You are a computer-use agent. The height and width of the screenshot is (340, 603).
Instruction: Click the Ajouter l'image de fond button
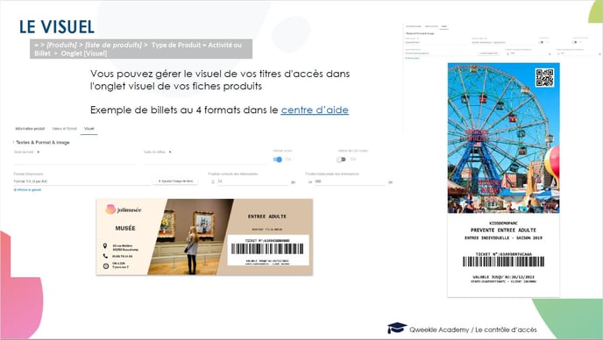(x=176, y=181)
